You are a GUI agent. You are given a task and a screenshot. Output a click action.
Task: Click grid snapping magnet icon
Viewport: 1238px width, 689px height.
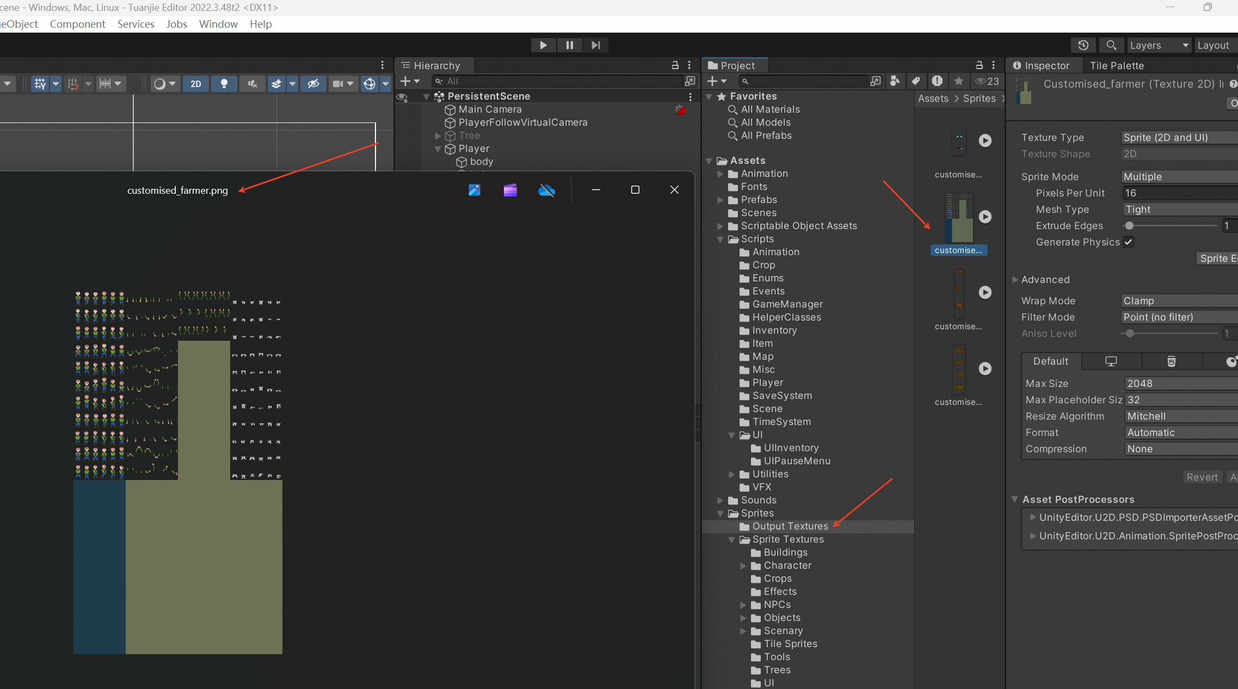(72, 84)
